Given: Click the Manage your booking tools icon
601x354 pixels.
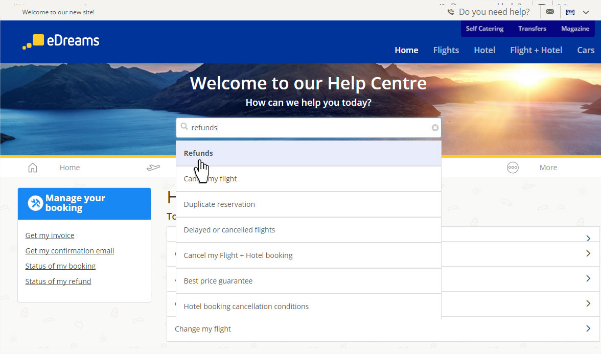Looking at the screenshot, I should tap(35, 203).
